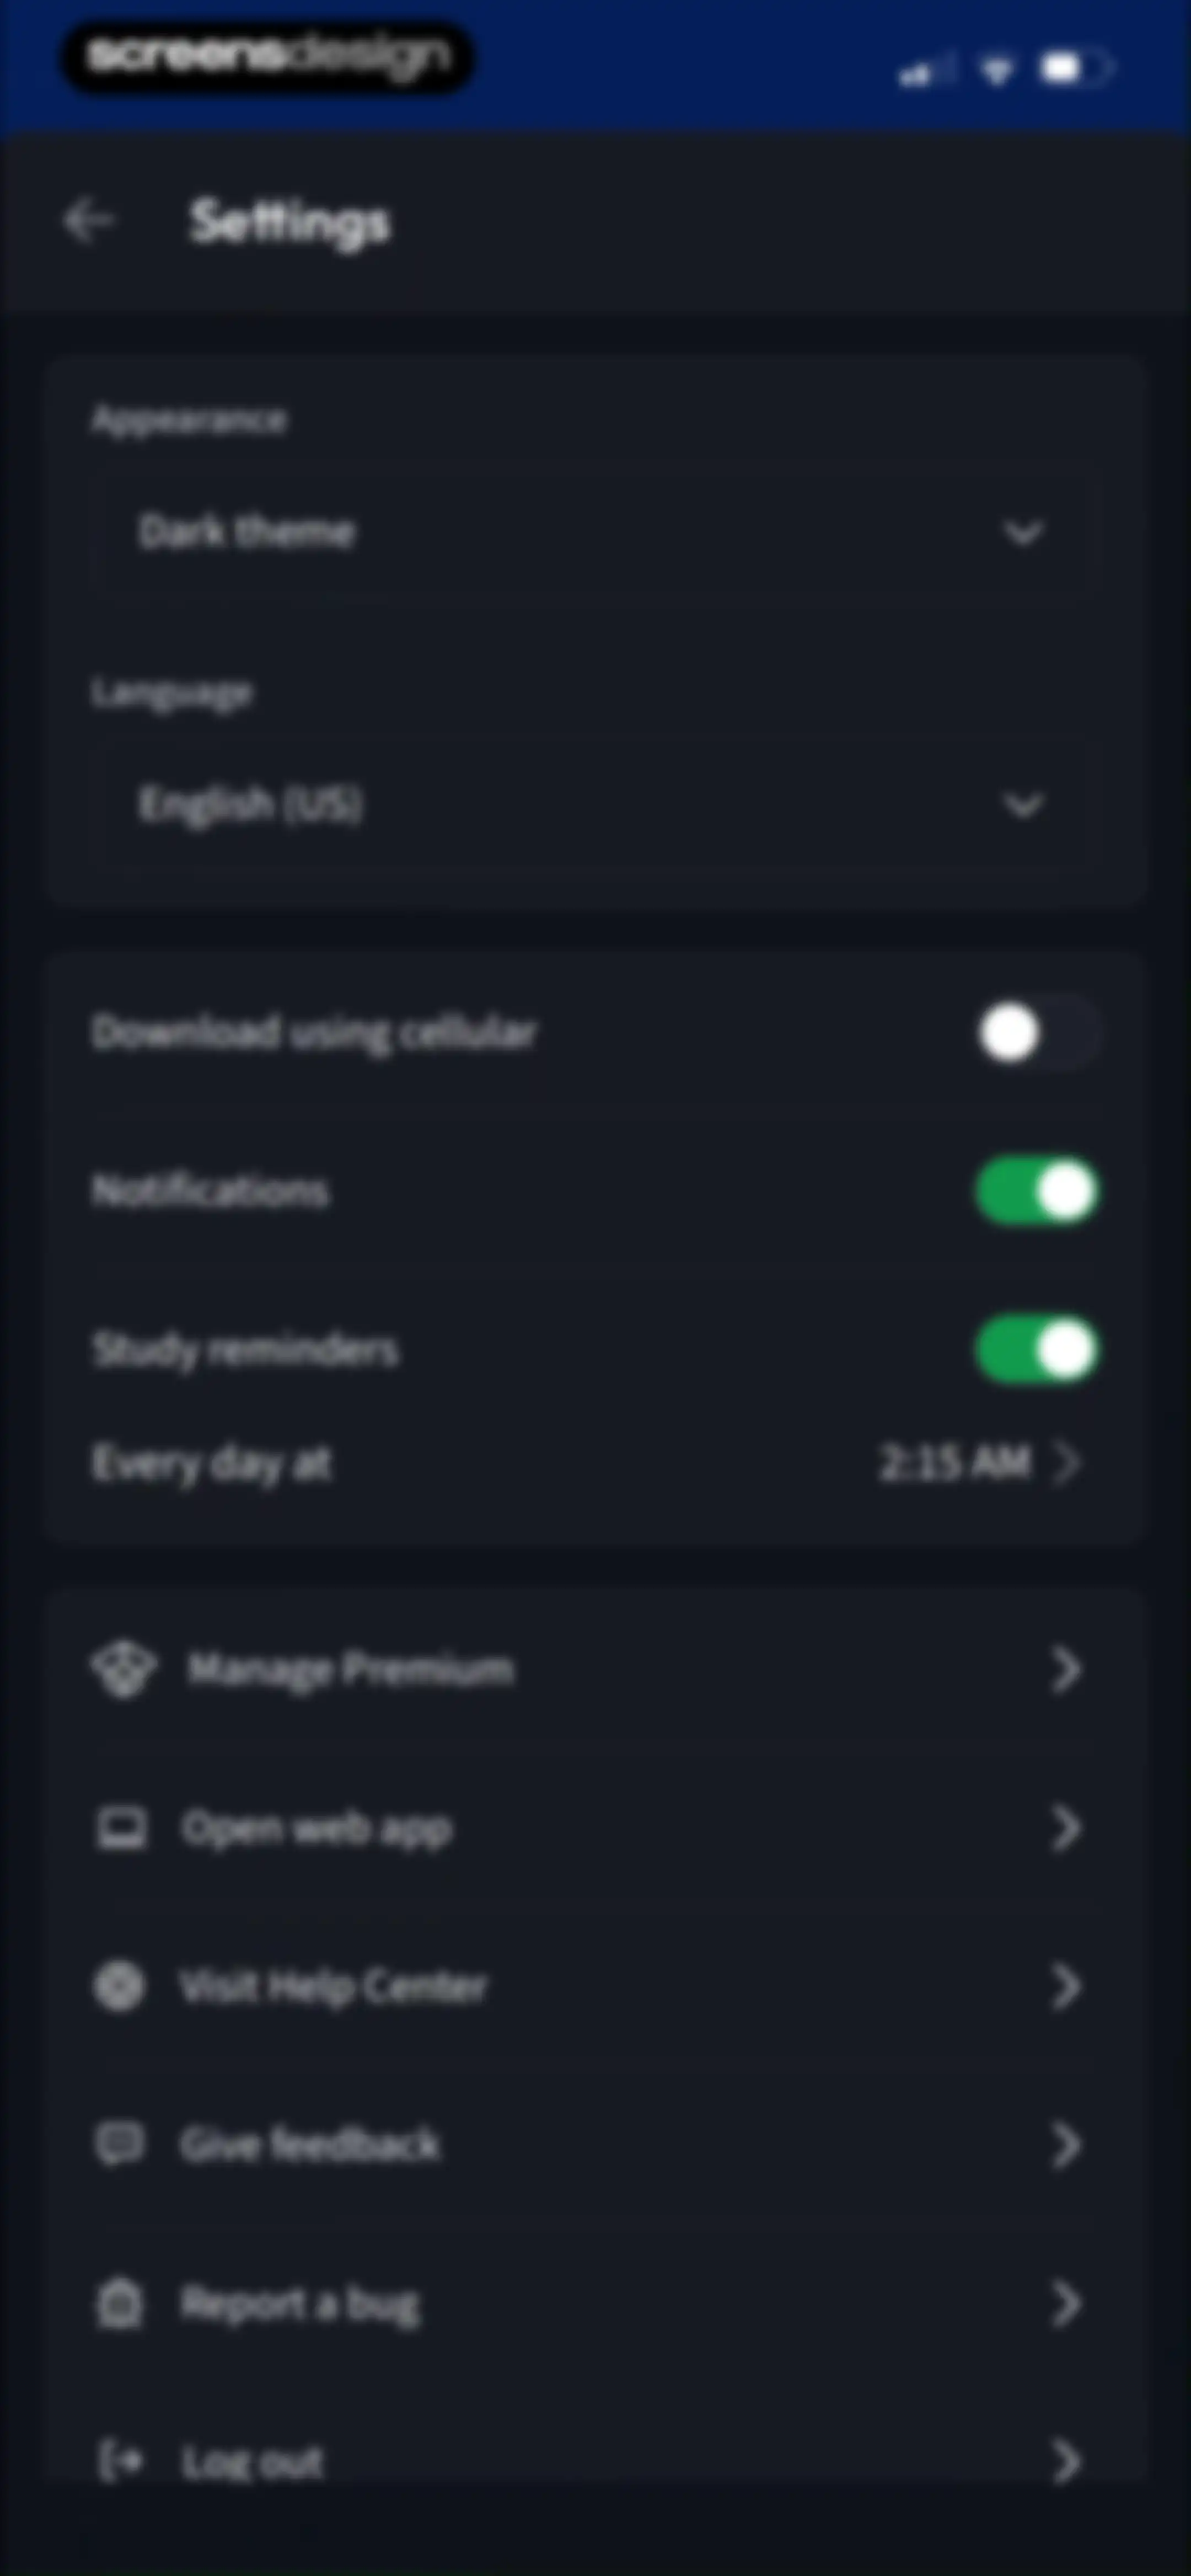Tap the Give feedback speech bubble icon
Image resolution: width=1191 pixels, height=2576 pixels.
click(119, 2143)
